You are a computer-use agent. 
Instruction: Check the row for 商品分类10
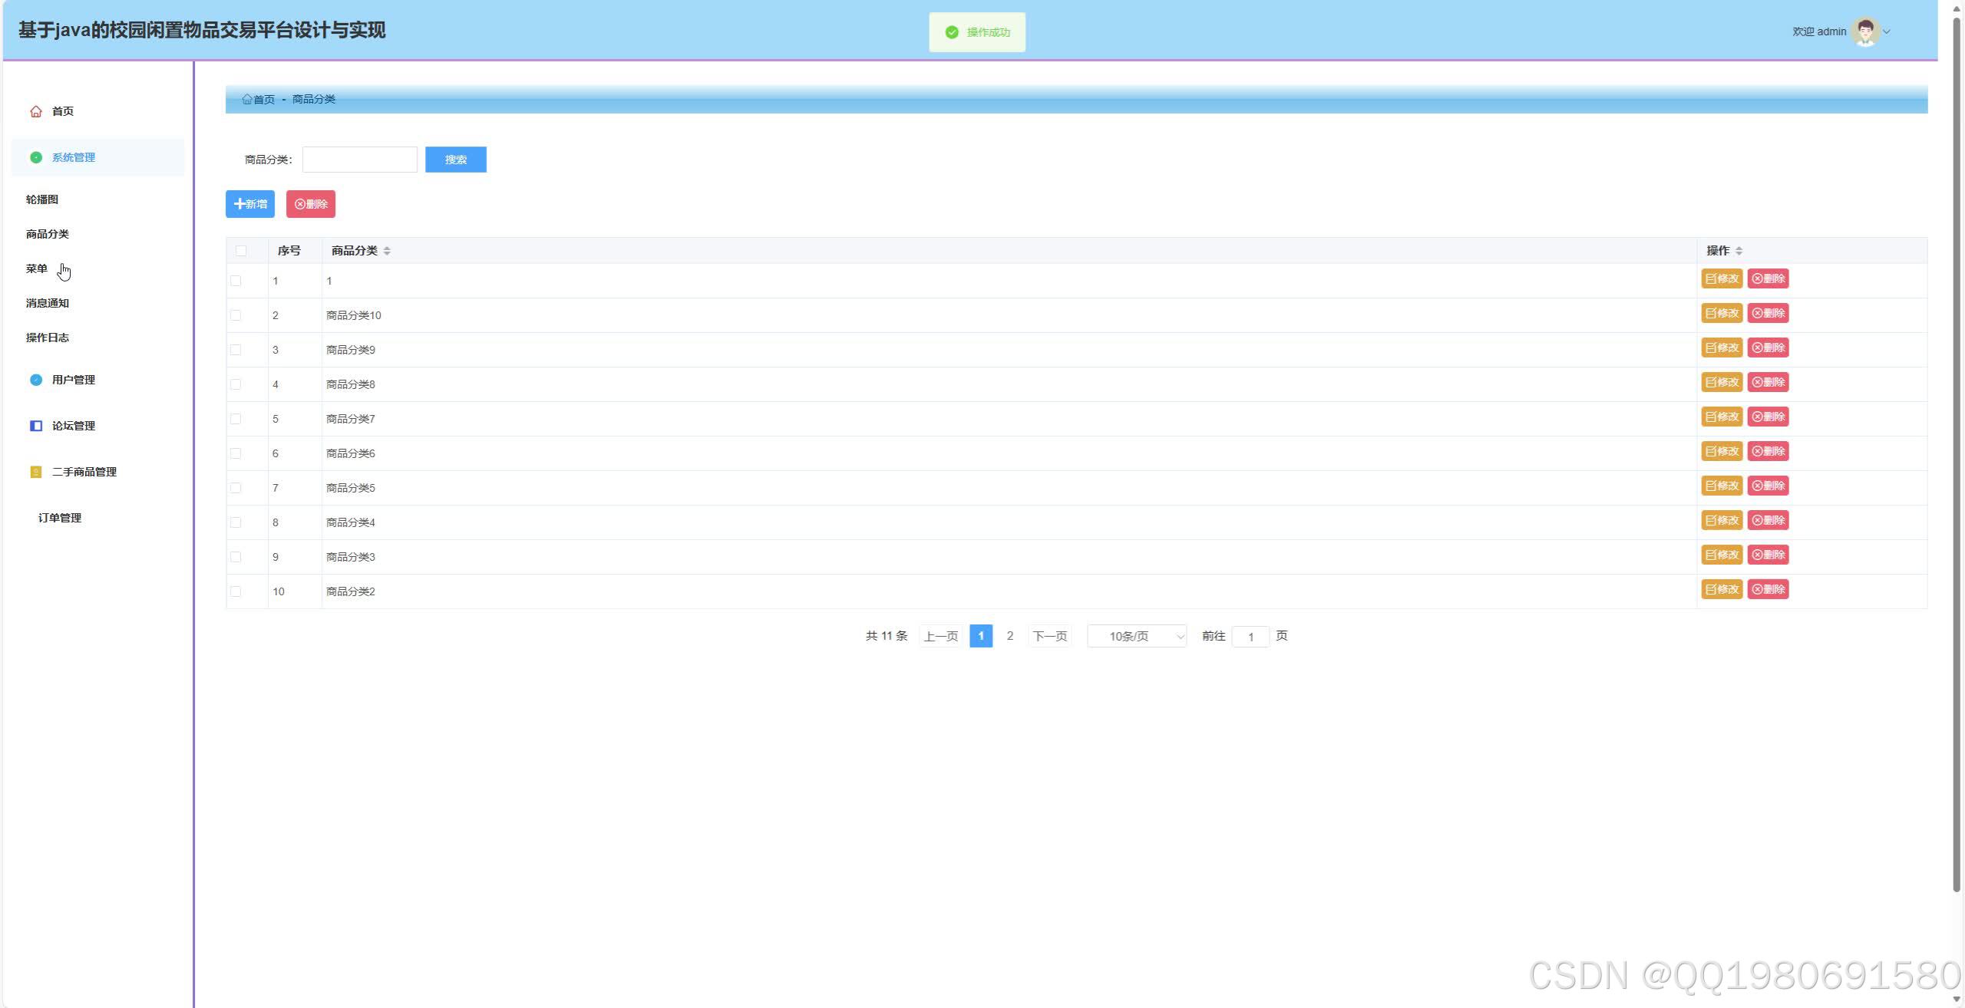pyautogui.click(x=236, y=315)
